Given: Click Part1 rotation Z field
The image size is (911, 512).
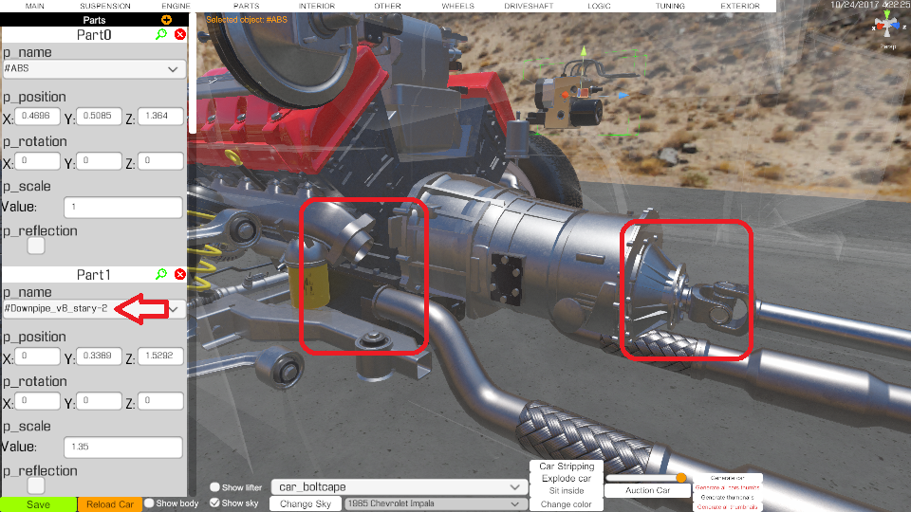Looking at the screenshot, I should tap(160, 400).
